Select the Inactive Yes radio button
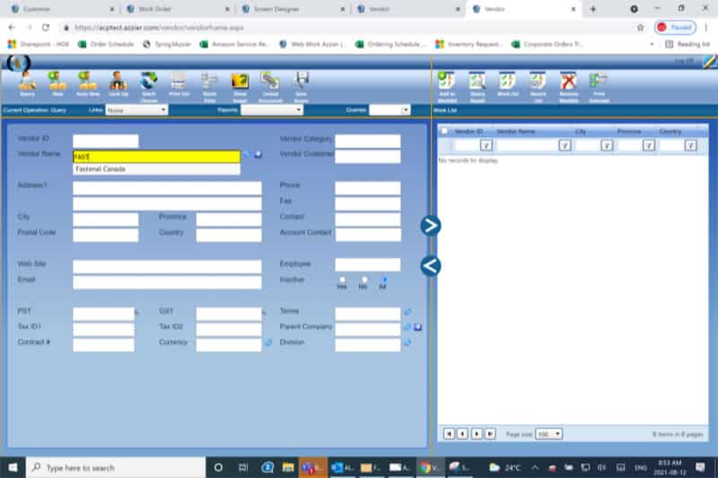Image resolution: width=718 pixels, height=478 pixels. (x=342, y=280)
